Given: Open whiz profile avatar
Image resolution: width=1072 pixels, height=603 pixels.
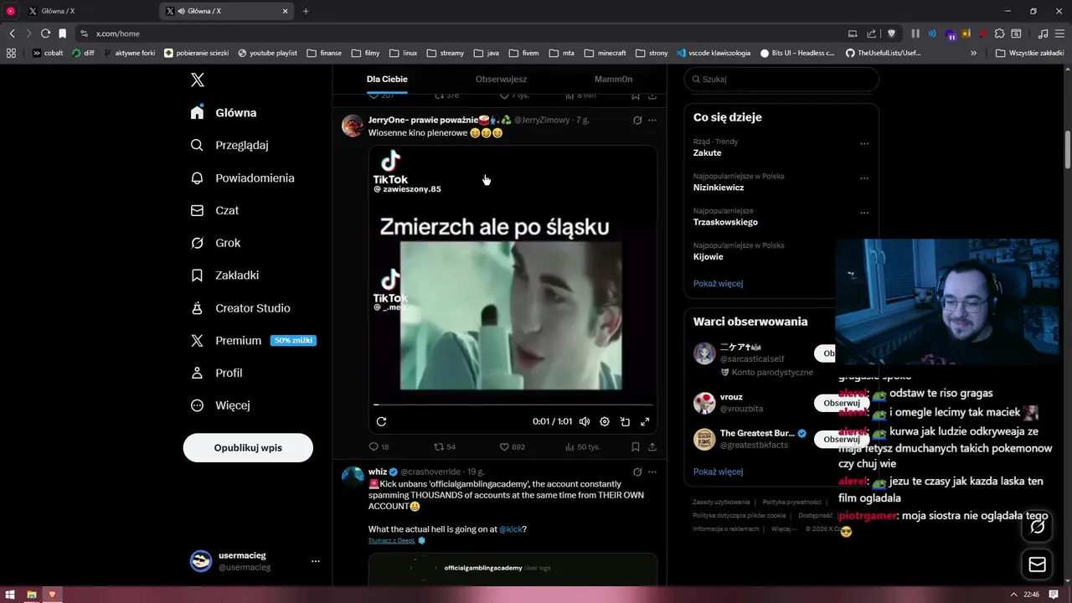Looking at the screenshot, I should point(353,477).
